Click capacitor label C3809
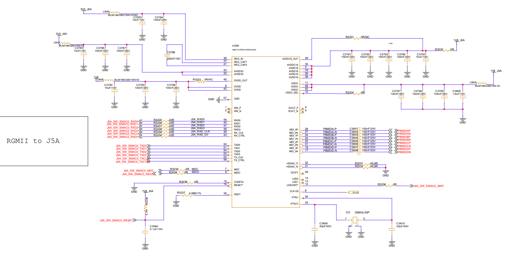 (x=323, y=224)
